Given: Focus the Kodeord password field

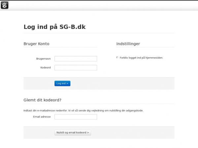Looking at the screenshot, I should point(76,67).
